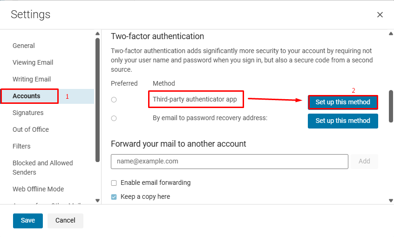Viewport: 394px width, 237px height.
Task: Set up third-party authenticator method
Action: 343,102
